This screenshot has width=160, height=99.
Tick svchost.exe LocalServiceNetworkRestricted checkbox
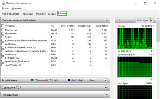[3, 51]
